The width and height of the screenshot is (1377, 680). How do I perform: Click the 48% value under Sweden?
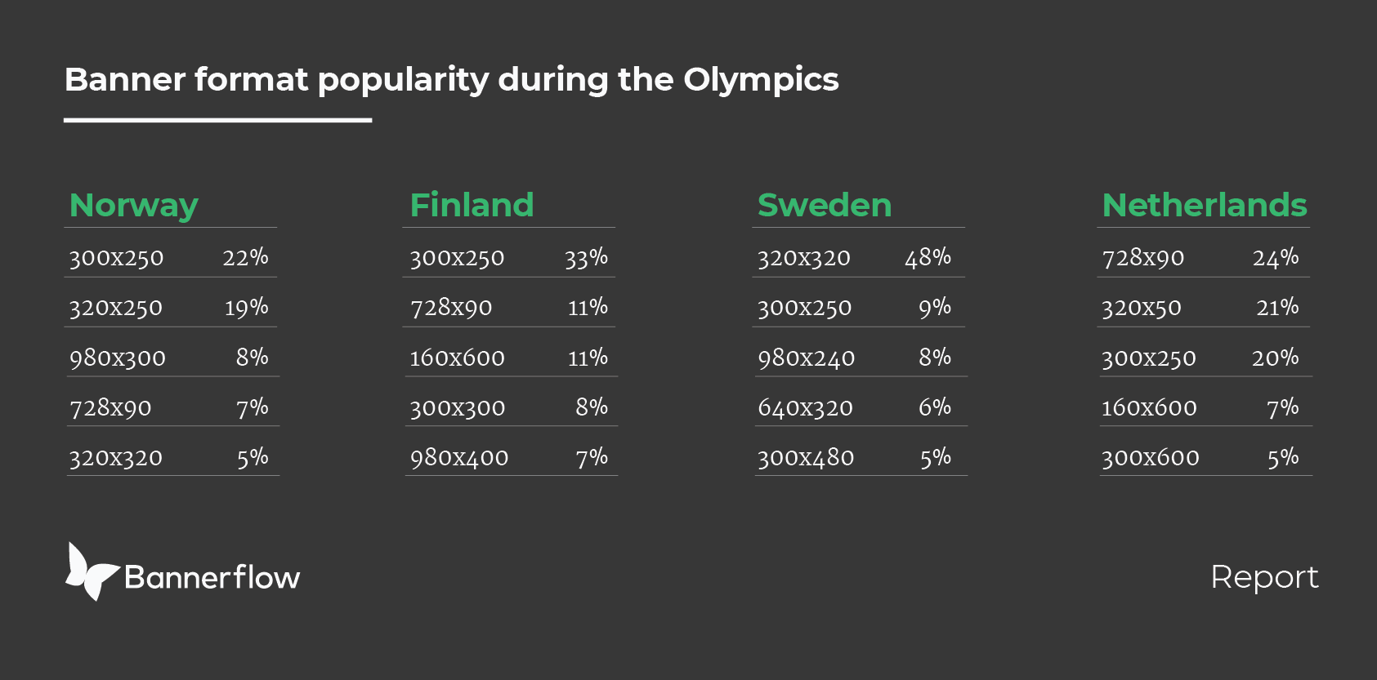coord(928,258)
